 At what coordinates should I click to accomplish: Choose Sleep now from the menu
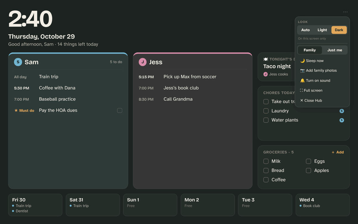point(322,61)
